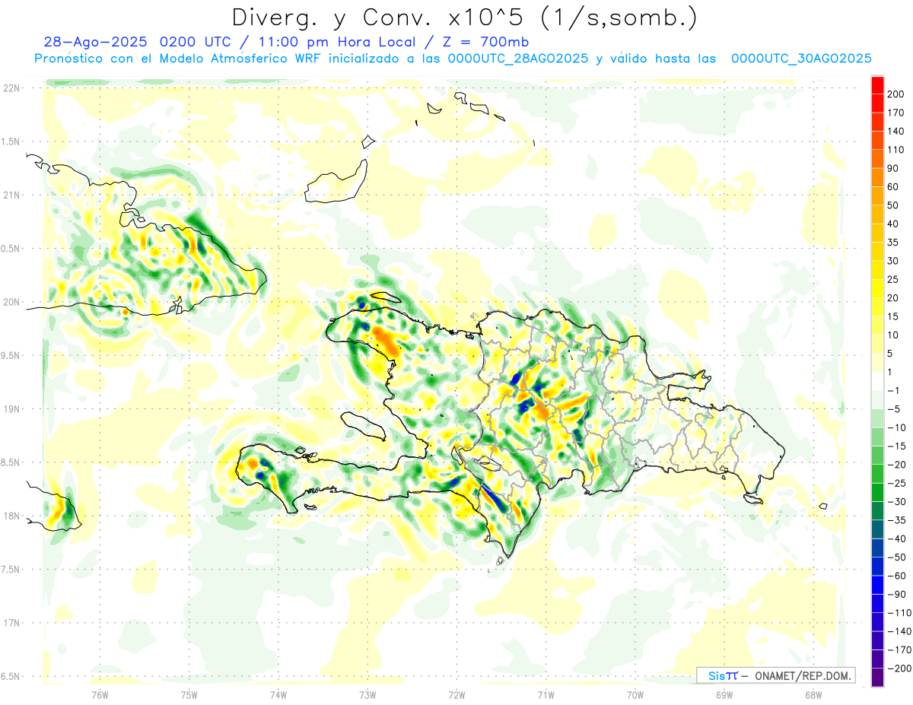Pick the purple swatch below the -200 label
Screen dimensions: 913x705
tap(878, 679)
